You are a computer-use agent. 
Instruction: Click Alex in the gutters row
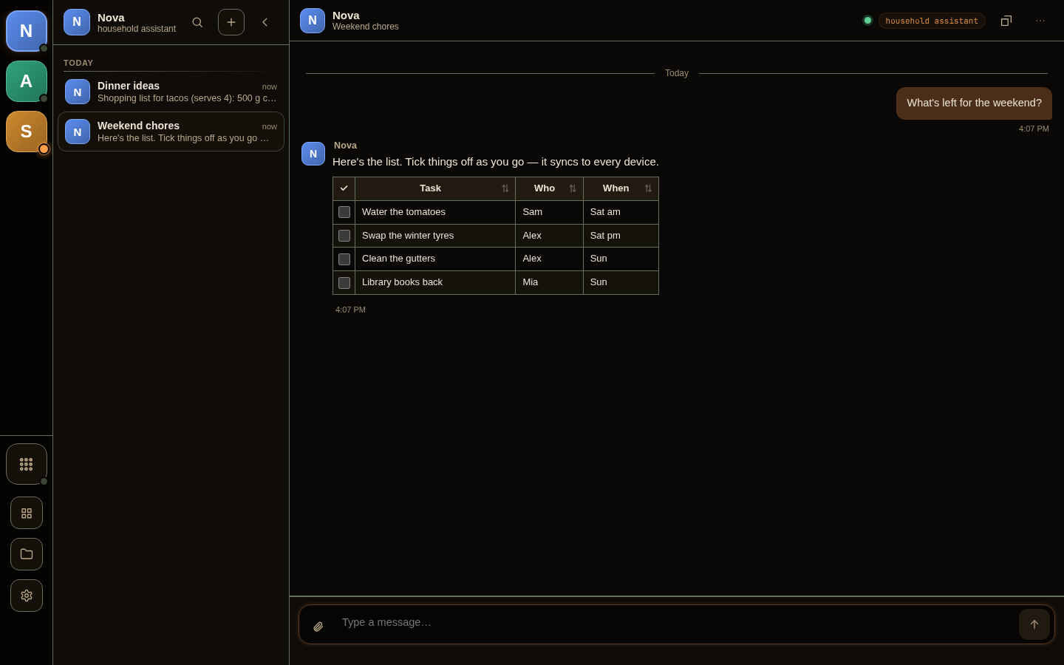coord(550,259)
